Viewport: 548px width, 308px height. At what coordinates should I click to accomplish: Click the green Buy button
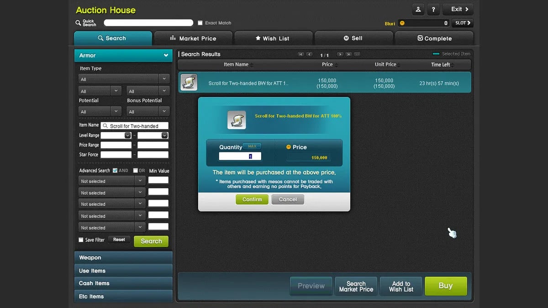click(446, 286)
